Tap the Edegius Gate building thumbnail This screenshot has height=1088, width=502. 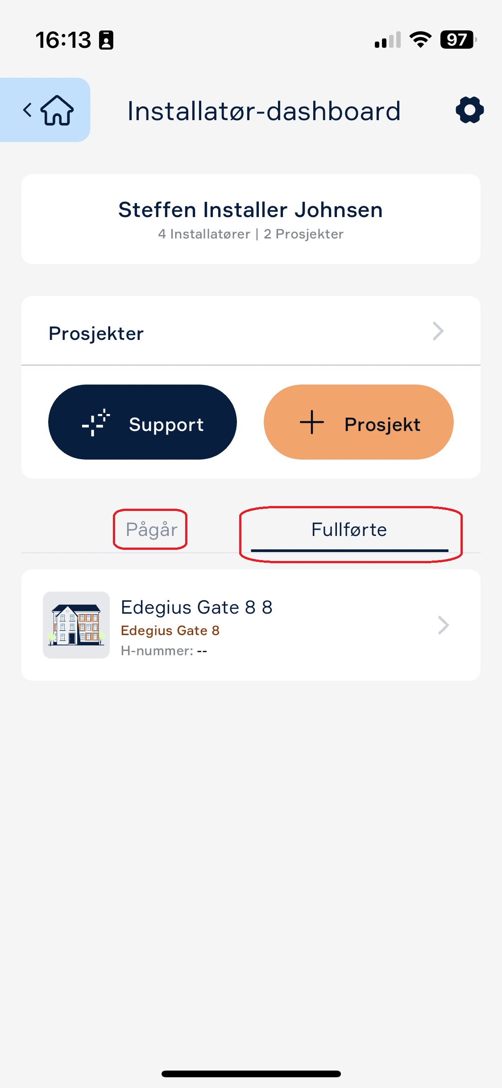point(76,625)
